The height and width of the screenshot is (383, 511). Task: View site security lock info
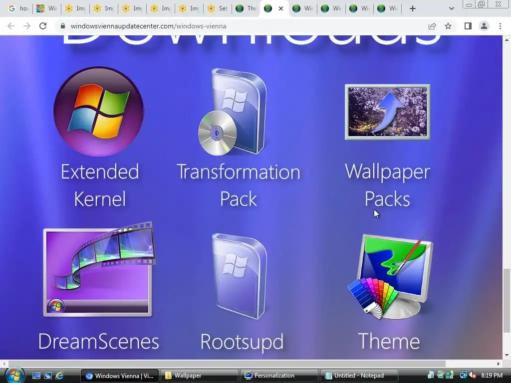(x=63, y=26)
